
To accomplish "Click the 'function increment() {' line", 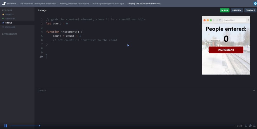I will (64, 32).
